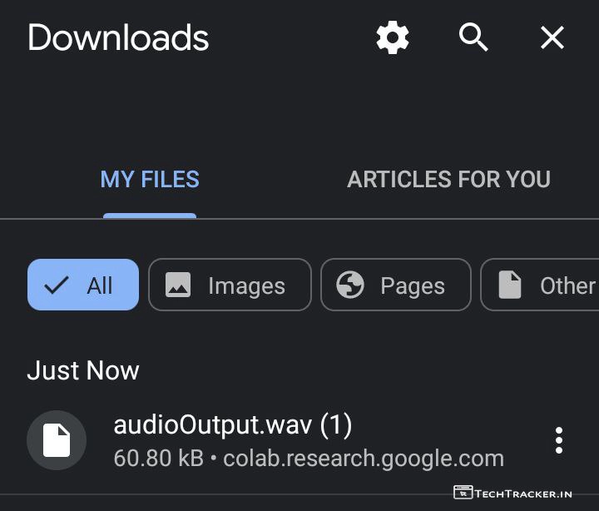Click the colab.research.google.com source text
Image resolution: width=599 pixels, height=511 pixels.
(x=364, y=458)
